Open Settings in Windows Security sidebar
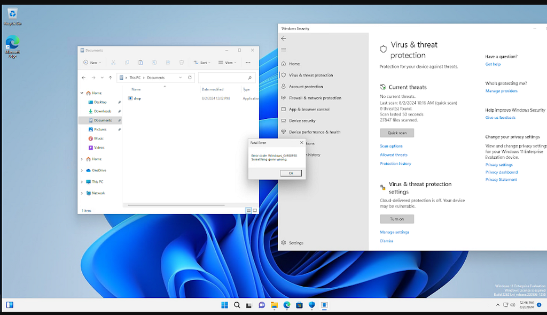This screenshot has width=547, height=315. pos(324,243)
